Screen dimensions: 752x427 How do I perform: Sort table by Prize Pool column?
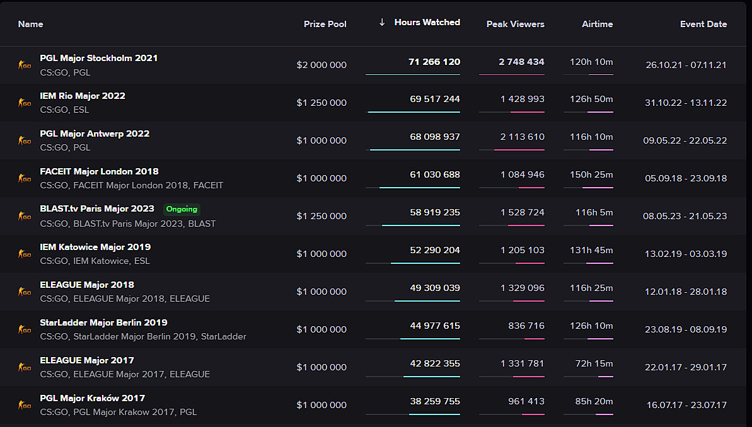tap(325, 24)
